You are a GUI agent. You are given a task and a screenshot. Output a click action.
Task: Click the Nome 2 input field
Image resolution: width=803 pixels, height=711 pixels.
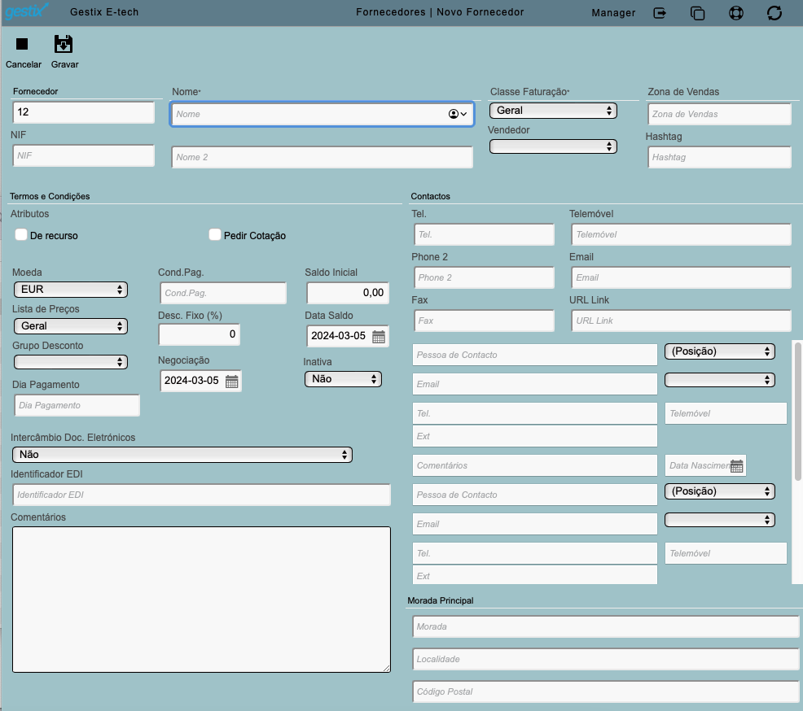(x=323, y=158)
